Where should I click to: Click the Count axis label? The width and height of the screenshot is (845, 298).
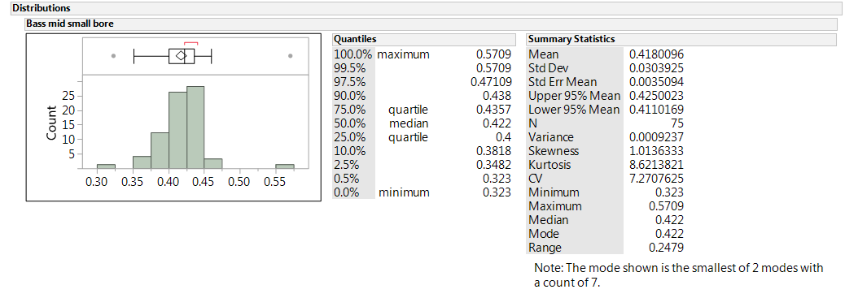tap(52, 124)
